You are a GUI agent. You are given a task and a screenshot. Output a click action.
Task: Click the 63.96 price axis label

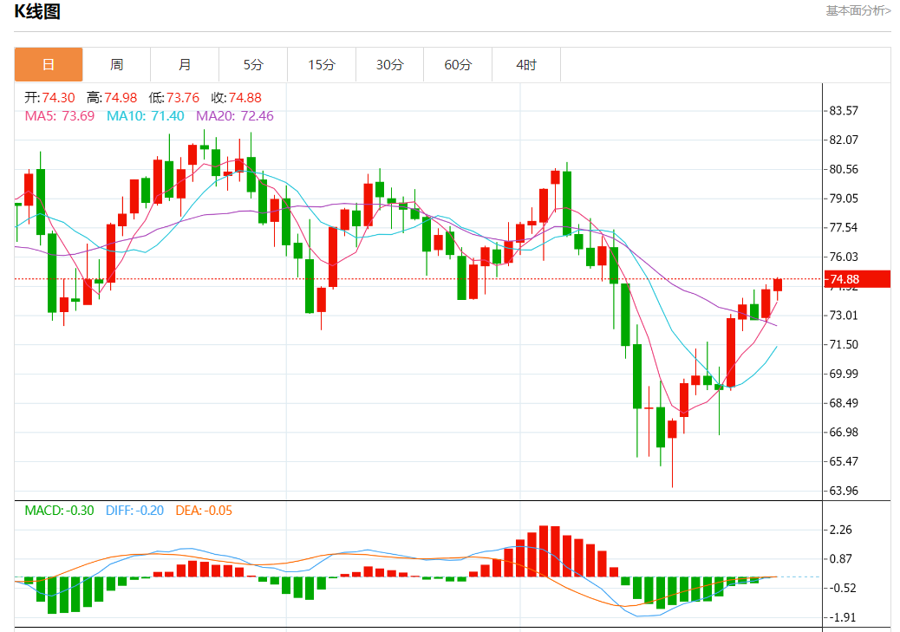(844, 491)
